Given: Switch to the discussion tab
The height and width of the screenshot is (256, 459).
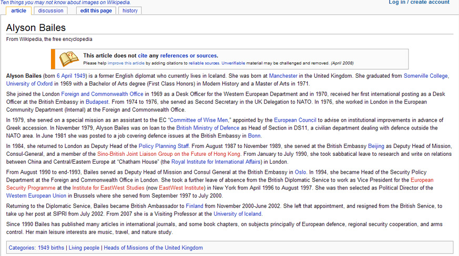Looking at the screenshot, I should coord(50,10).
